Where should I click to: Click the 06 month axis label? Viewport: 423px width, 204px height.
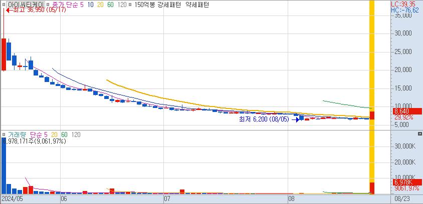64,199
